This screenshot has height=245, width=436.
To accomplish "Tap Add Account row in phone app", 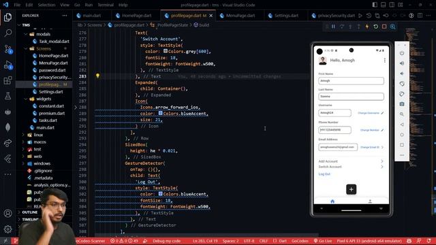I will pos(351,161).
